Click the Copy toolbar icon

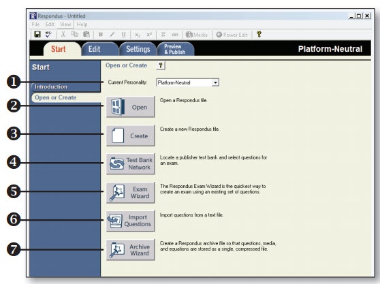point(75,35)
